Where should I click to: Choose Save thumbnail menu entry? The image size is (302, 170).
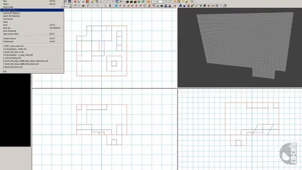32,31
